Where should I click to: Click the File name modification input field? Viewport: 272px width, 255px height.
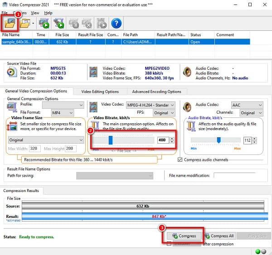[235, 176]
